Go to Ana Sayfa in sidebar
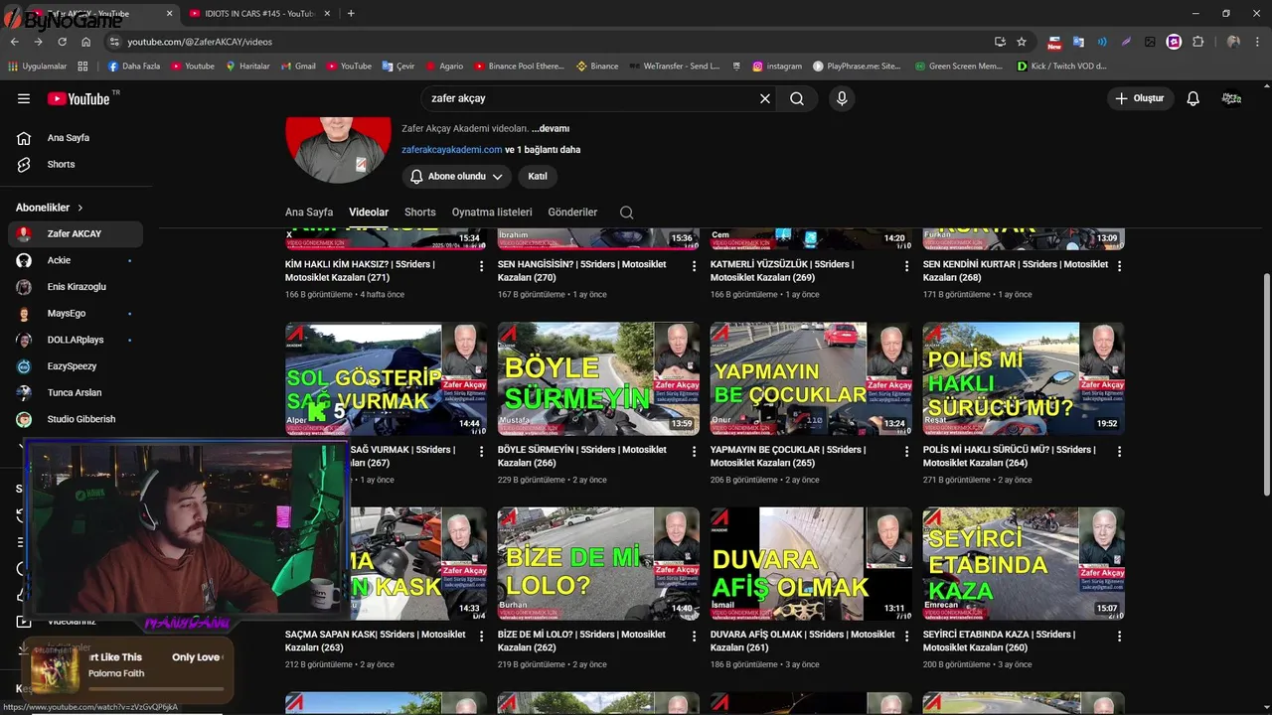This screenshot has height=715, width=1272. click(68, 138)
